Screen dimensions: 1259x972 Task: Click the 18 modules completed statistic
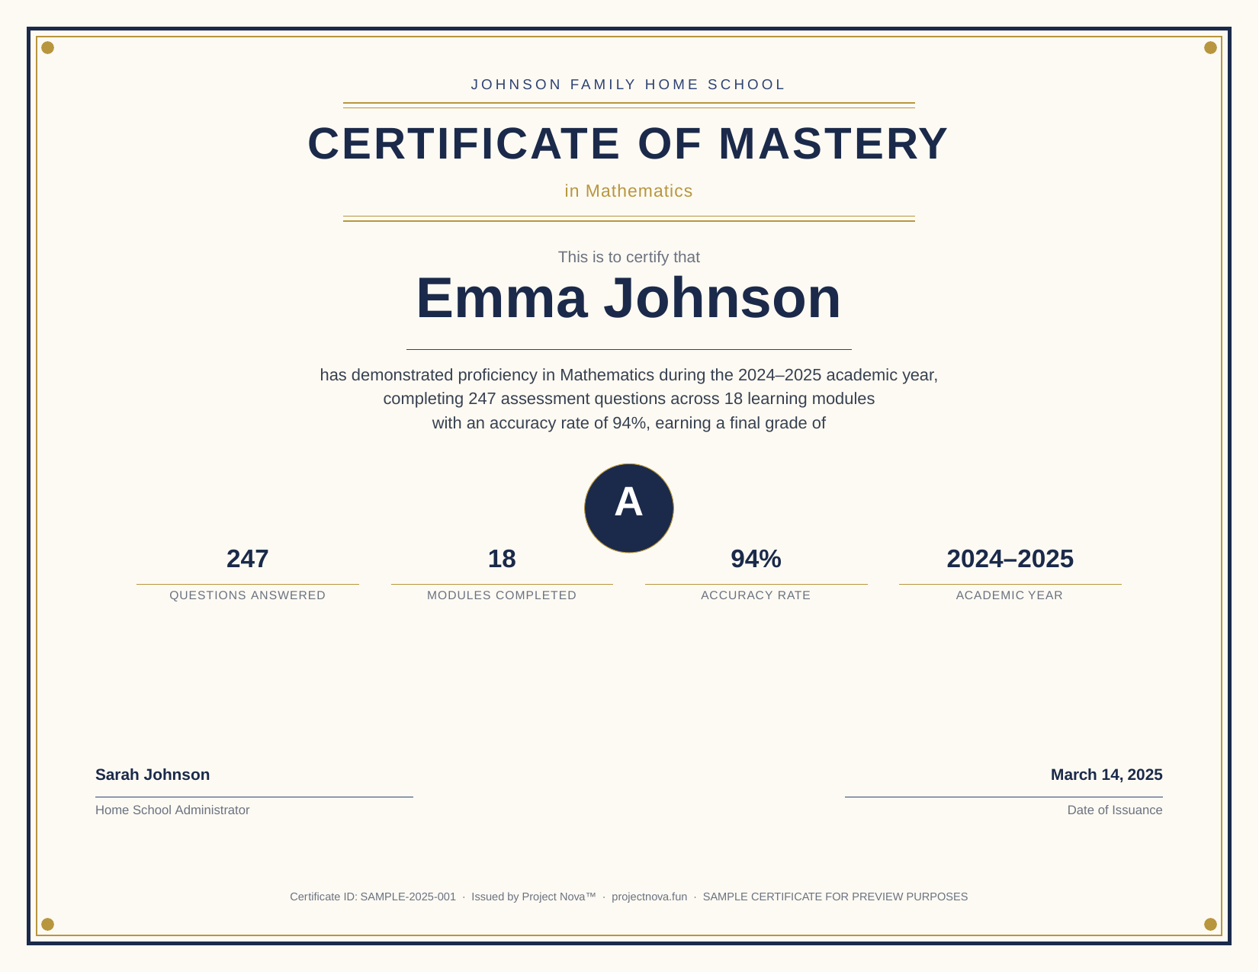tap(502, 559)
